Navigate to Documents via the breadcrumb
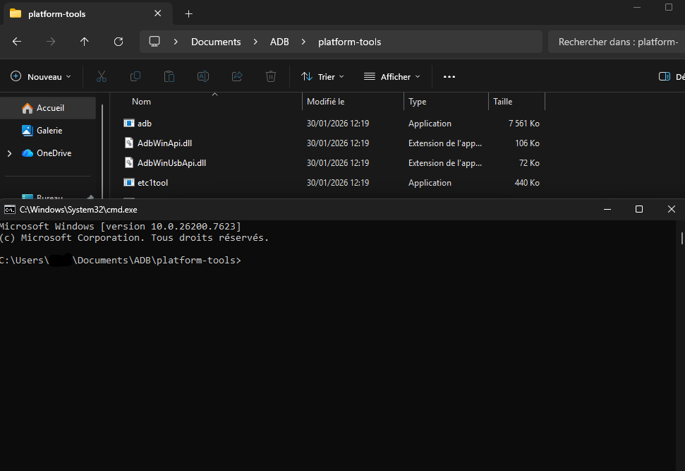The height and width of the screenshot is (471, 685). click(216, 42)
